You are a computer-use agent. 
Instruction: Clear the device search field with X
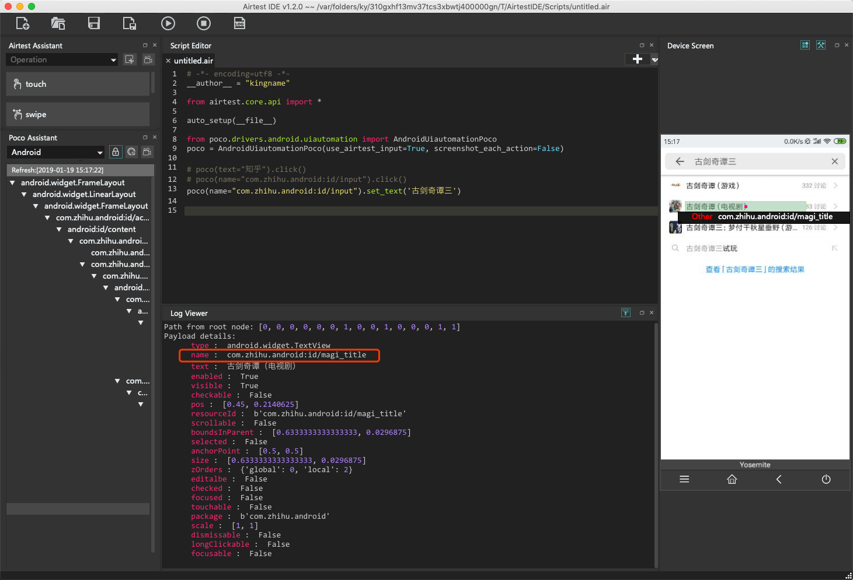point(835,161)
